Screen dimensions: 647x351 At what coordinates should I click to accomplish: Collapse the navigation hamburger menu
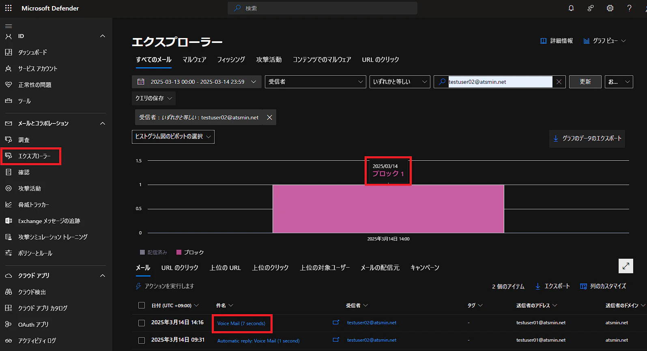click(9, 26)
